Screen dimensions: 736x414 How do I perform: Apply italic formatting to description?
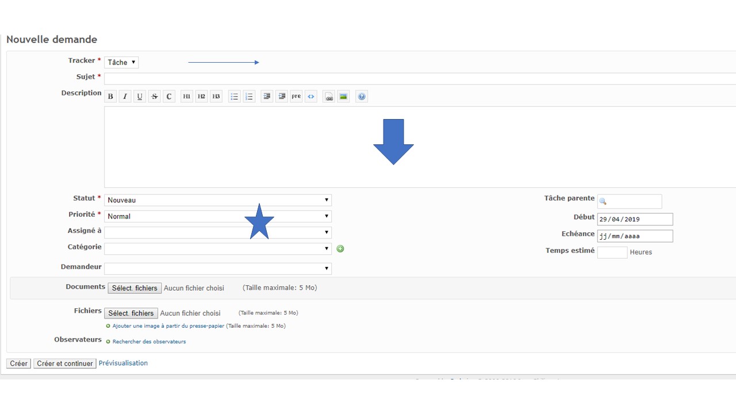click(125, 97)
